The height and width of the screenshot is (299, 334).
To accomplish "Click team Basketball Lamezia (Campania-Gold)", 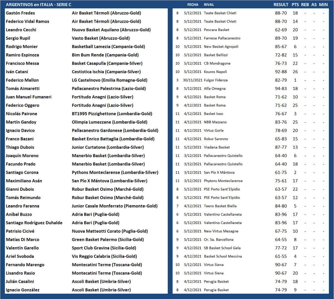I will point(109,47).
